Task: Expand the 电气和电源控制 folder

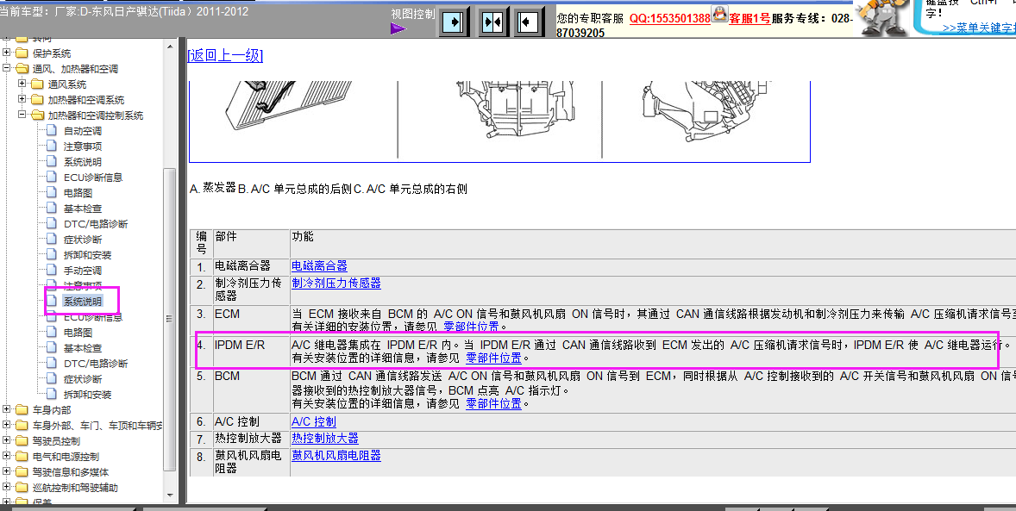Action: pyautogui.click(x=7, y=457)
